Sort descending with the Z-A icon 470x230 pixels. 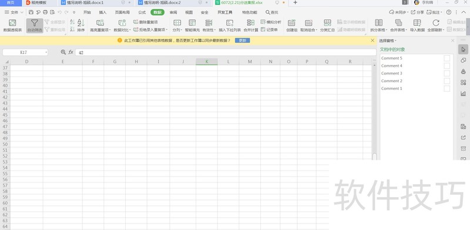point(72,29)
